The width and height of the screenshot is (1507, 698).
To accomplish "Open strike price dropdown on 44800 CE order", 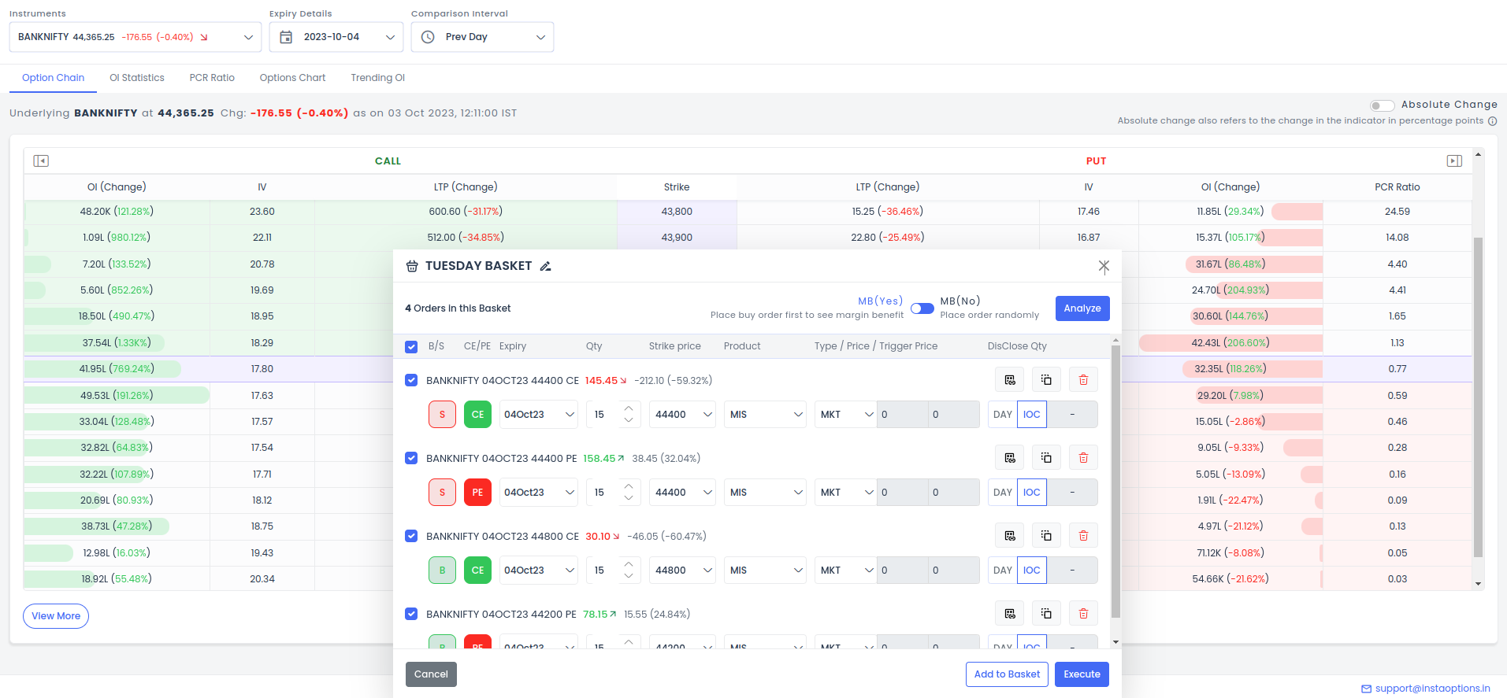I will [x=682, y=571].
